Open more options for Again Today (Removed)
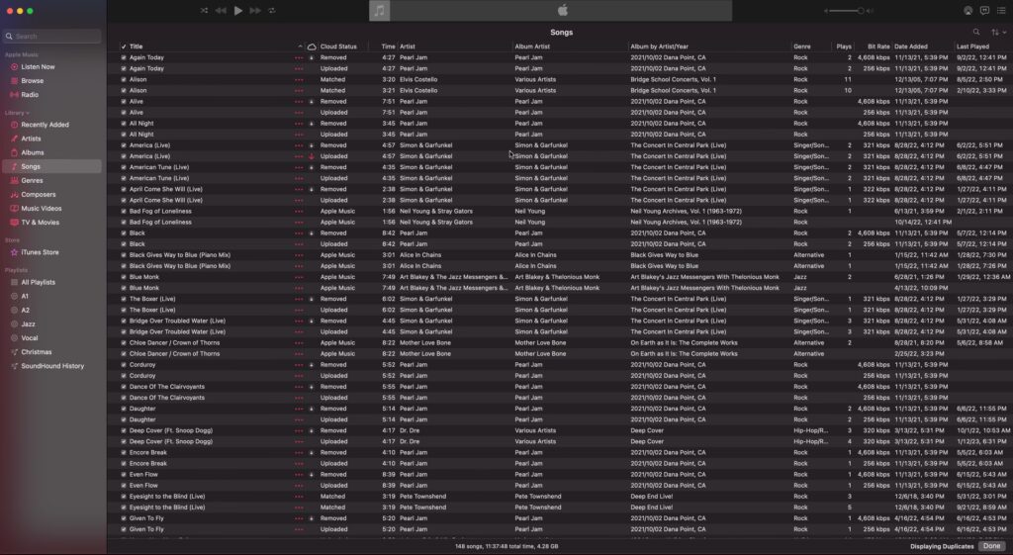Viewport: 1013px width, 555px height. coord(299,57)
